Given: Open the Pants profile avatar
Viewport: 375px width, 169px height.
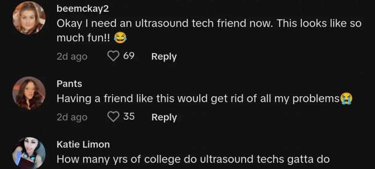Looking at the screenshot, I should (29, 93).
